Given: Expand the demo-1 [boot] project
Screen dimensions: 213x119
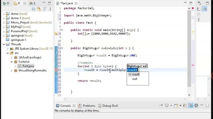Looking at the screenshot, I should coord(4,18).
